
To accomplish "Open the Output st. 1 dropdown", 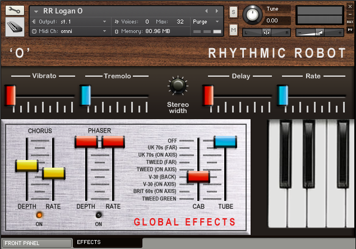I will (x=70, y=22).
